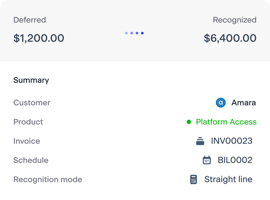Click the schedule calendar icon

pyautogui.click(x=207, y=160)
